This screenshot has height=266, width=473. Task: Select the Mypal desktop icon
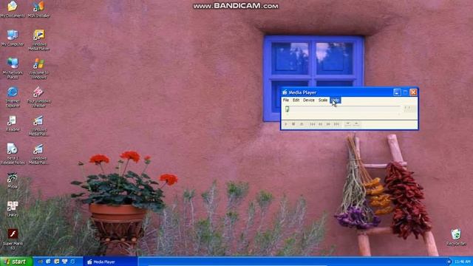click(x=13, y=180)
